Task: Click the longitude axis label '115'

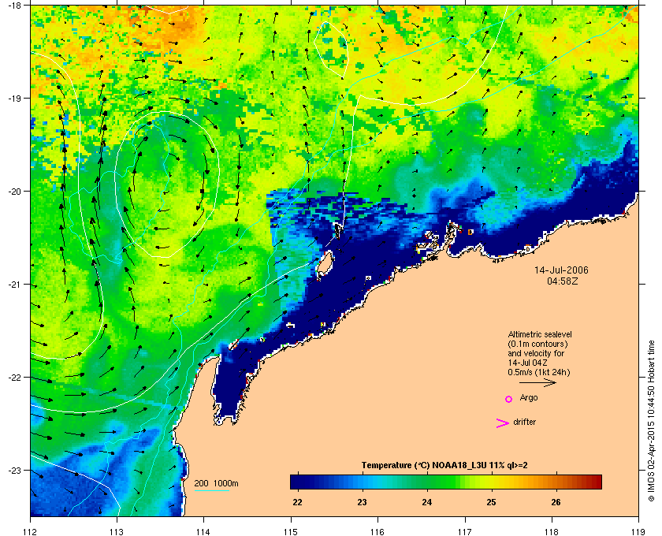Action: [291, 532]
